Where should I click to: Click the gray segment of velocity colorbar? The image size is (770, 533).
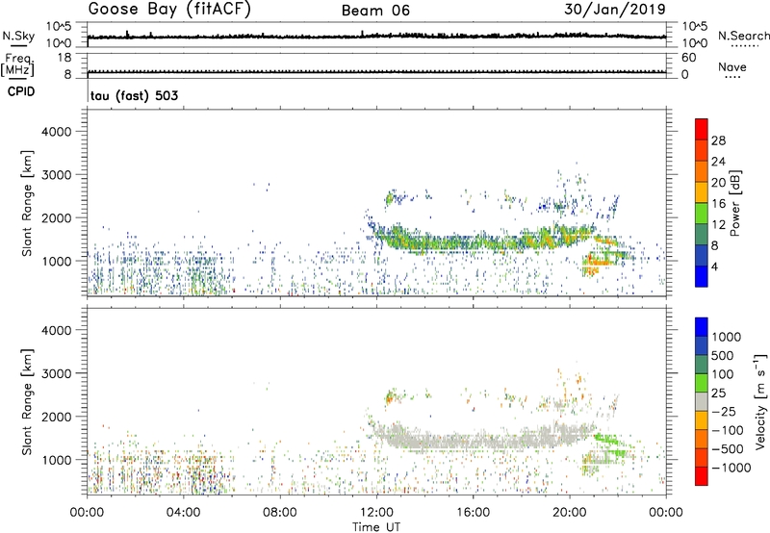click(x=702, y=401)
